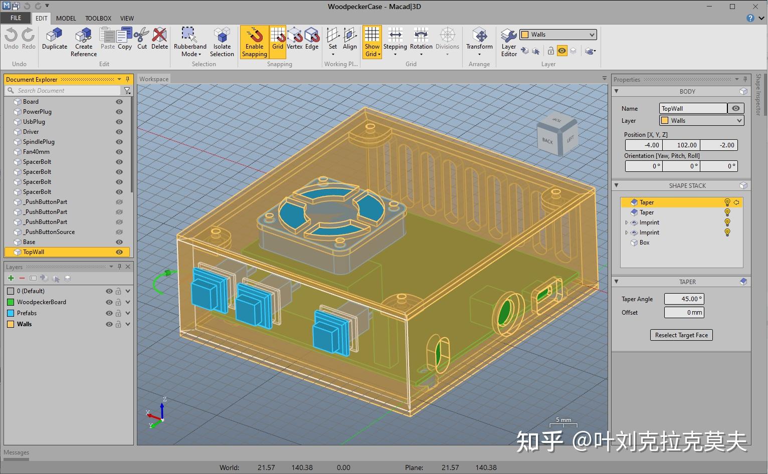This screenshot has height=474, width=768.
Task: Expand the Walls layer row chevron
Action: [x=127, y=324]
